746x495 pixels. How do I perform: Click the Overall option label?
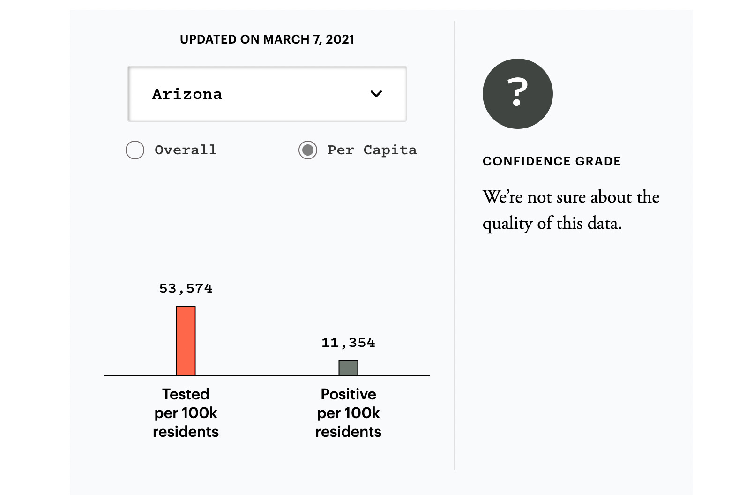coord(186,150)
